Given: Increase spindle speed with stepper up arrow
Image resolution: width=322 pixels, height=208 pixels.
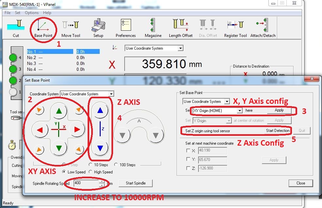Looking at the screenshot, I should click(x=102, y=181).
